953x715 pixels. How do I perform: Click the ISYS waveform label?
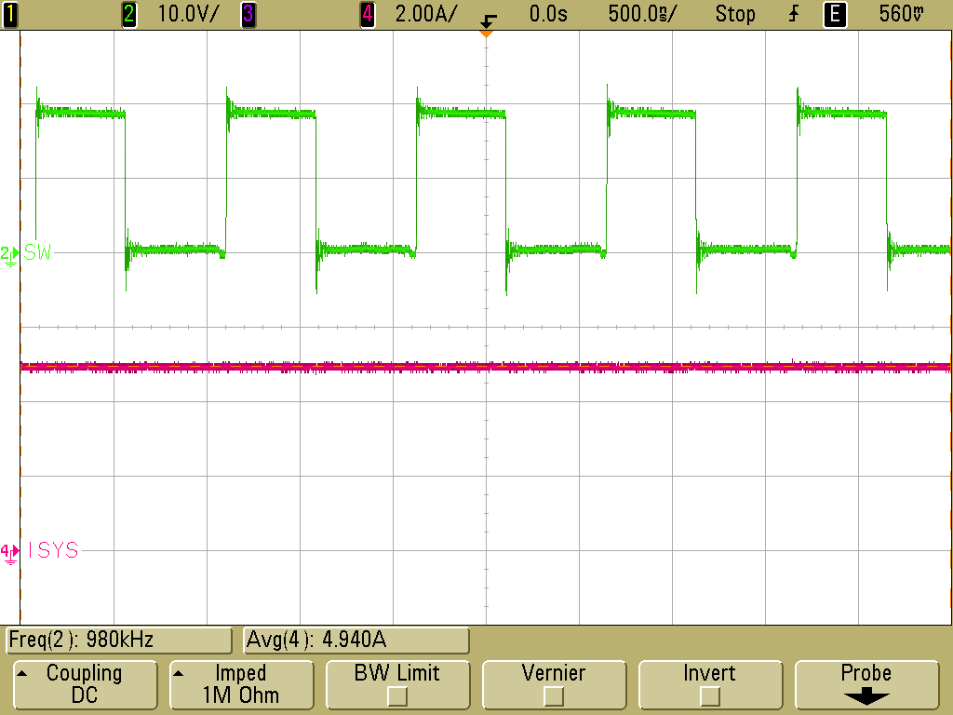[53, 551]
